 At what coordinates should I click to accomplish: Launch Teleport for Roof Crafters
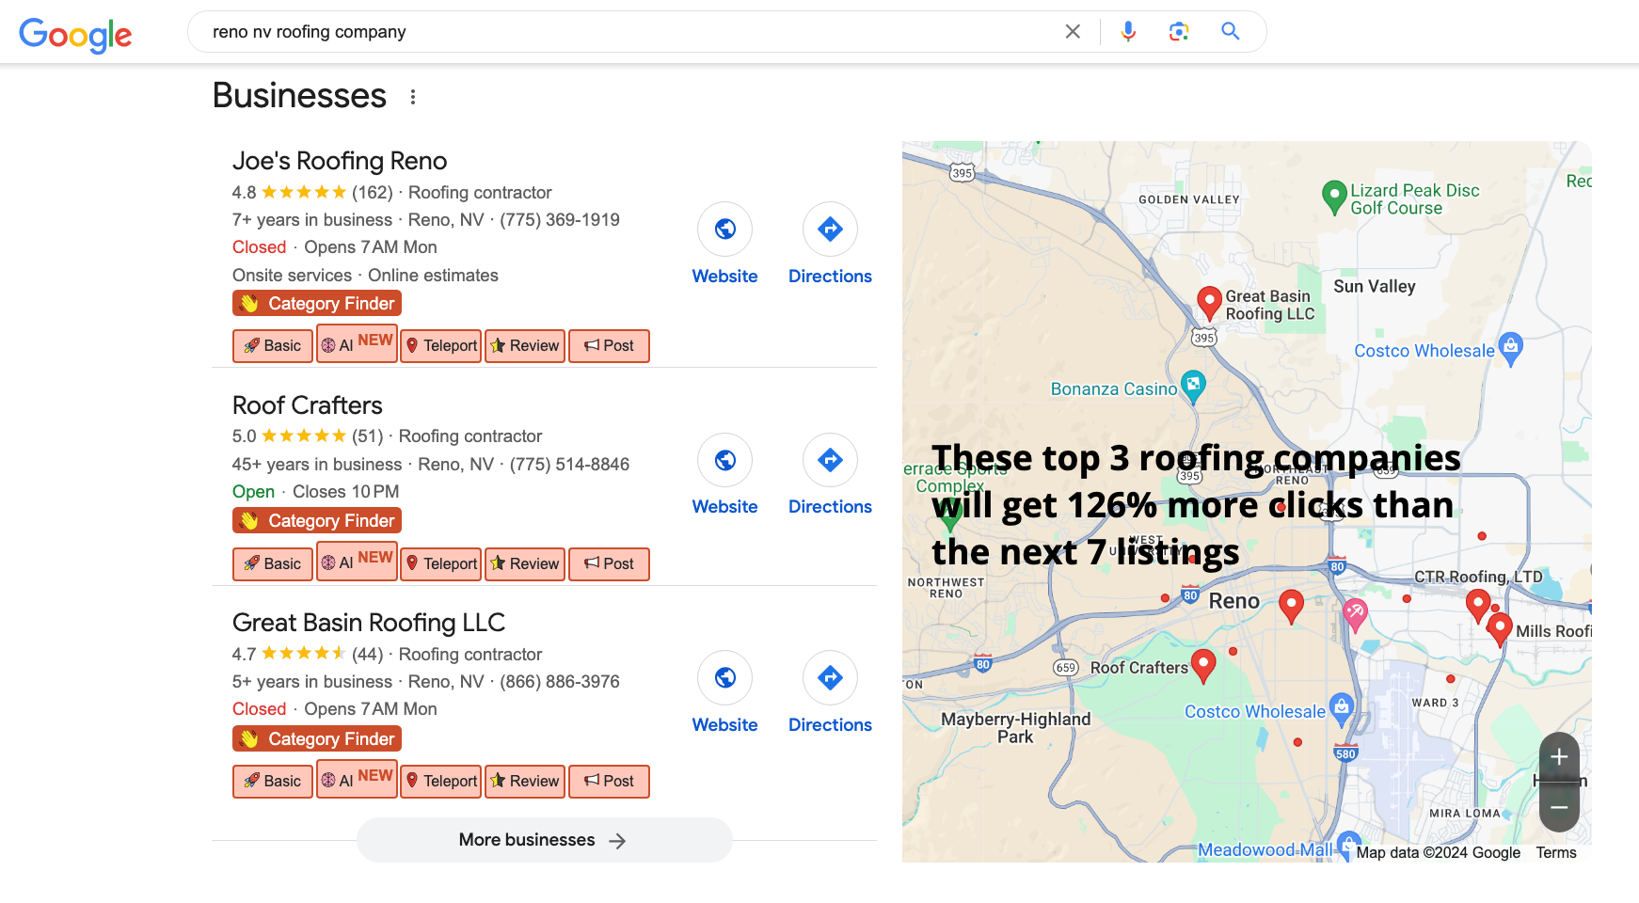pos(441,563)
